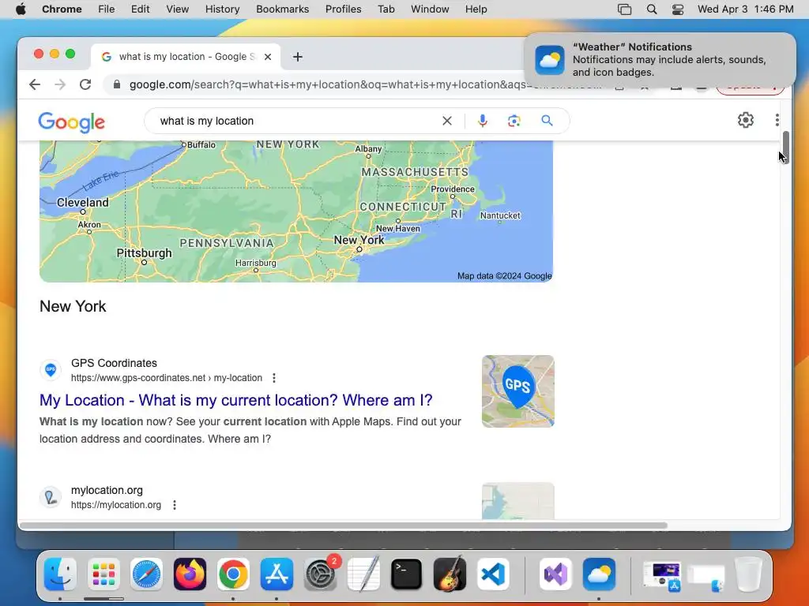Screen dimensions: 809x606
Task: Open the History menu
Action: [x=222, y=9]
